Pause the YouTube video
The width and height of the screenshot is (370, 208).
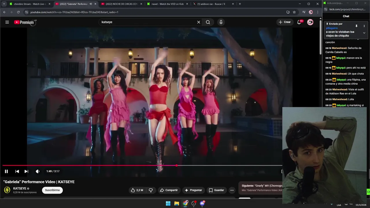[x=6, y=171]
